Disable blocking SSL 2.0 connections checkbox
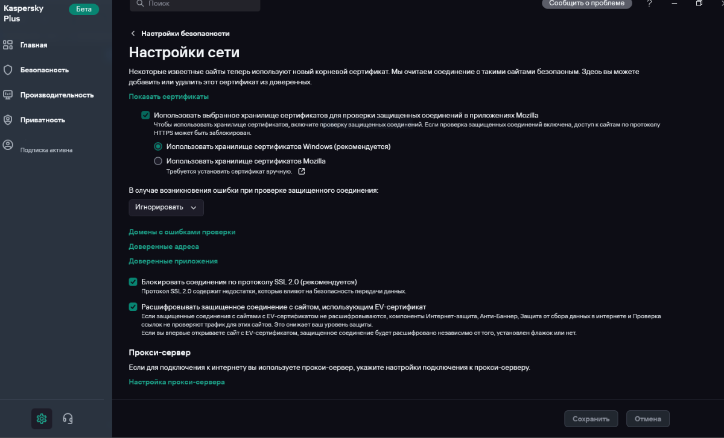This screenshot has height=438, width=724. 133,281
